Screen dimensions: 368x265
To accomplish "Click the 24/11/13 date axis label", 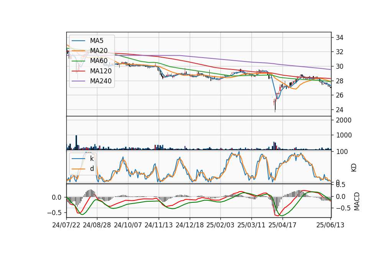I will [159, 225].
